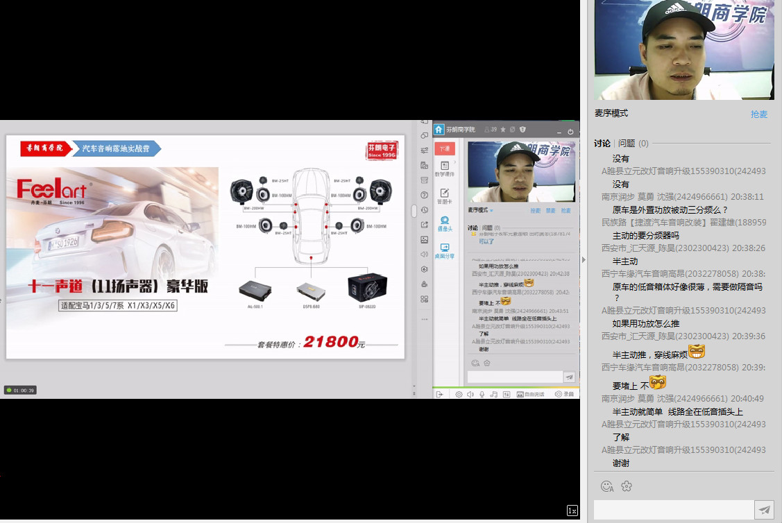Open 教学课件 teaching courseware
This screenshot has width=782, height=523.
[445, 169]
